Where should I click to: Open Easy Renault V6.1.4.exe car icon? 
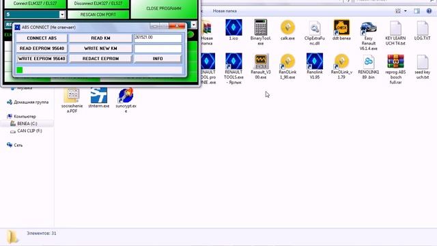[x=369, y=27]
